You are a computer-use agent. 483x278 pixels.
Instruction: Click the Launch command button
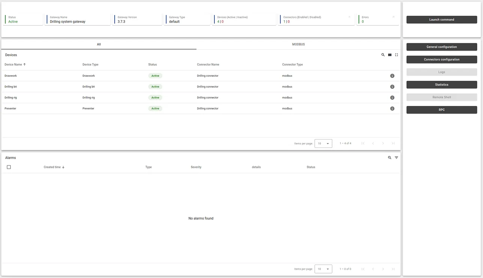pos(442,20)
